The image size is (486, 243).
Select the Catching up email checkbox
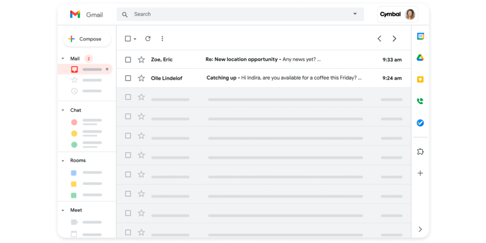128,78
